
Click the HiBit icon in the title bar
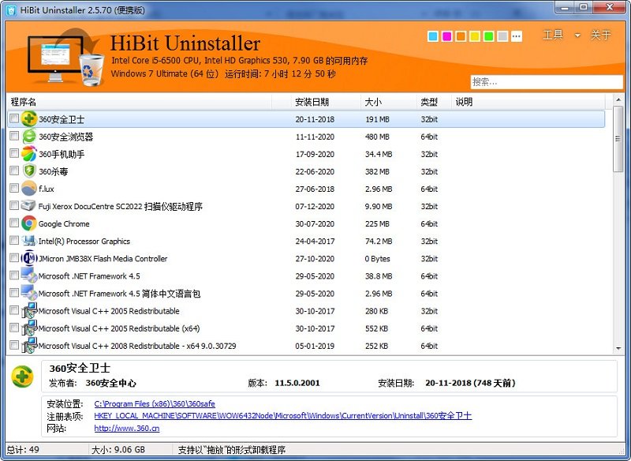[x=11, y=10]
